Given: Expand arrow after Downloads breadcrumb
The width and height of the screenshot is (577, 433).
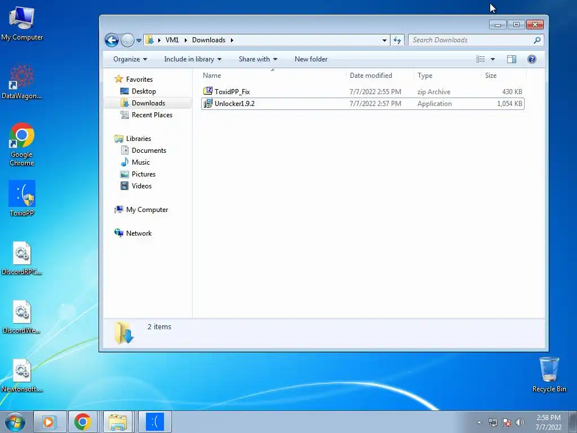Looking at the screenshot, I should click(x=232, y=40).
